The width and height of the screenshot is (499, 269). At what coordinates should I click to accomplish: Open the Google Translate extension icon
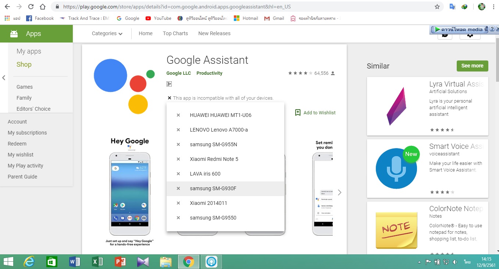(453, 7)
